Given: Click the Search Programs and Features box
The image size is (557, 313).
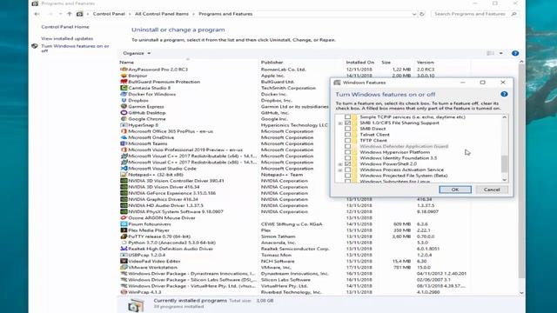Looking at the screenshot, I should click(474, 14).
